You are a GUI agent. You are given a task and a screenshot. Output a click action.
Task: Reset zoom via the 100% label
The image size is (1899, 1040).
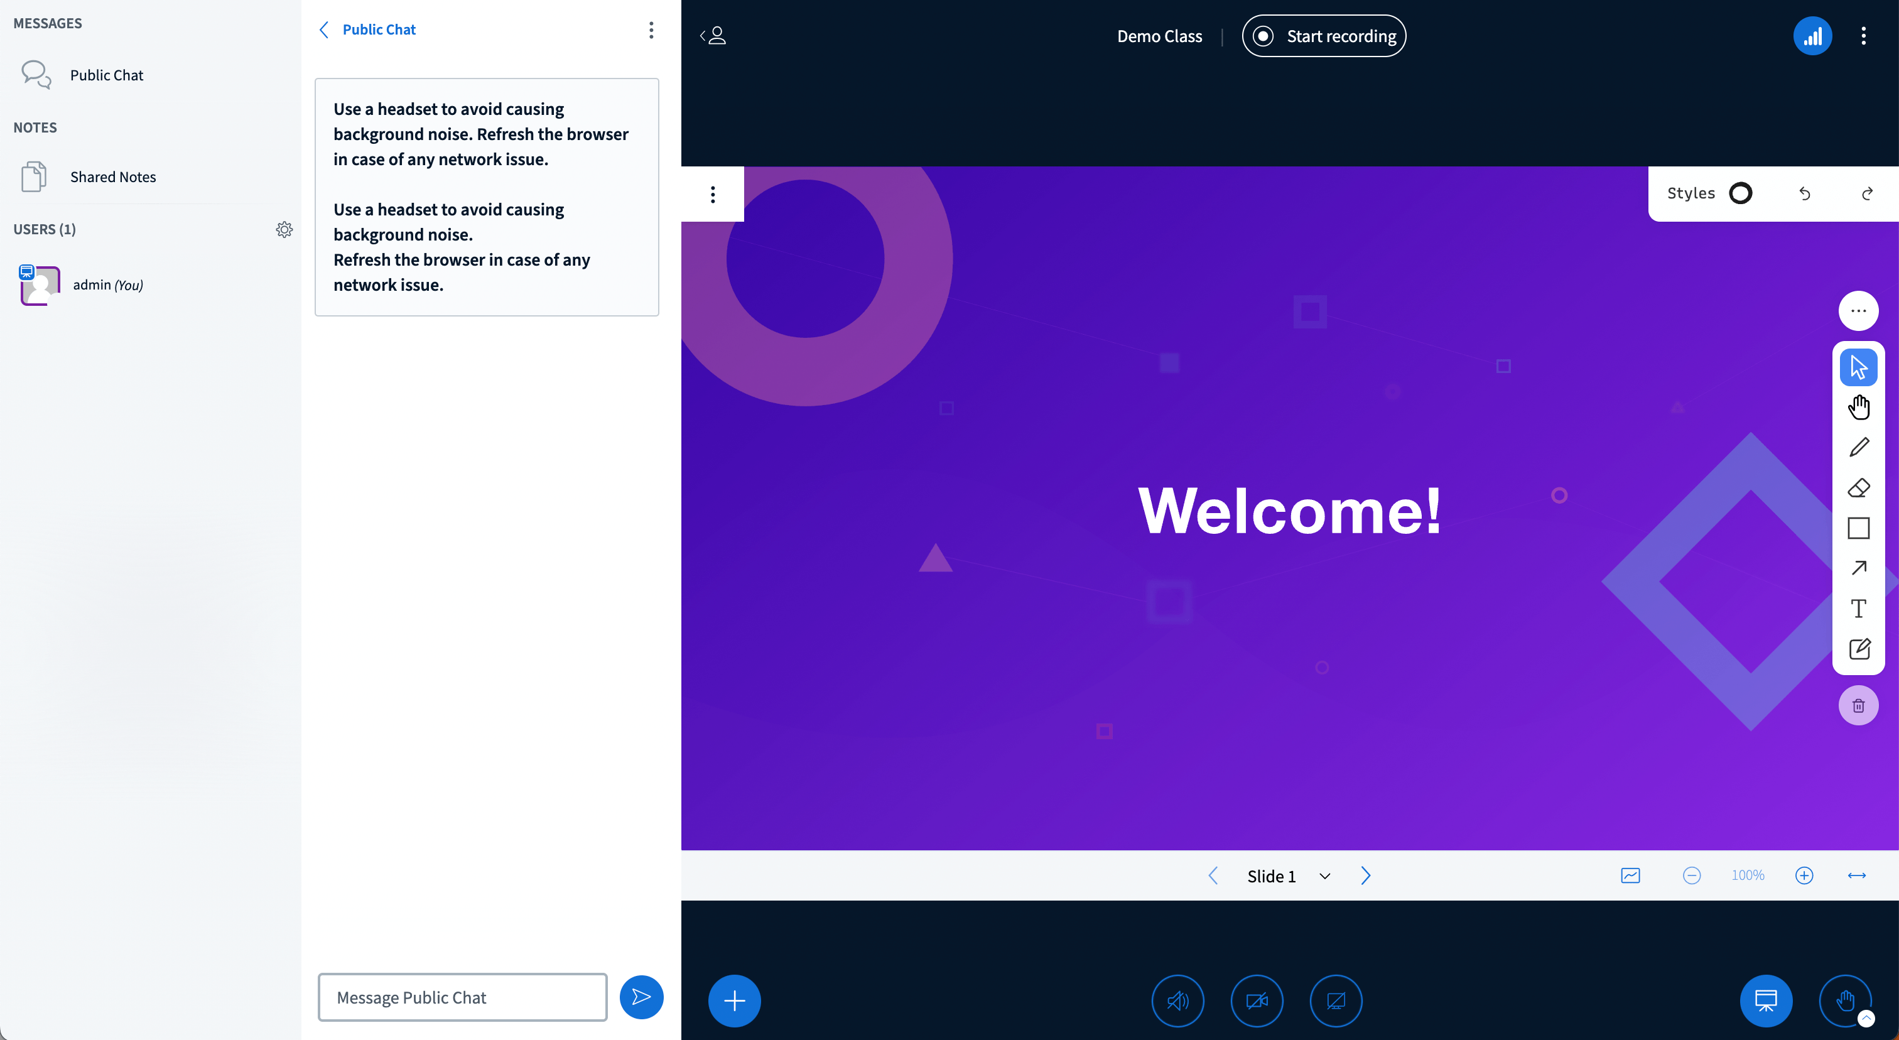click(x=1748, y=875)
